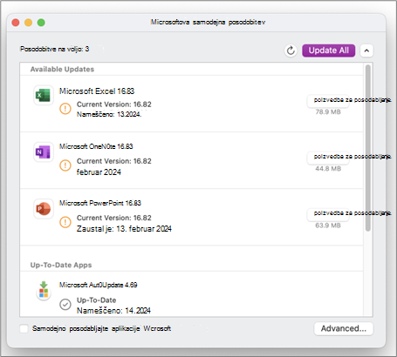
Task: Close the window with the red button
Action: (16, 23)
